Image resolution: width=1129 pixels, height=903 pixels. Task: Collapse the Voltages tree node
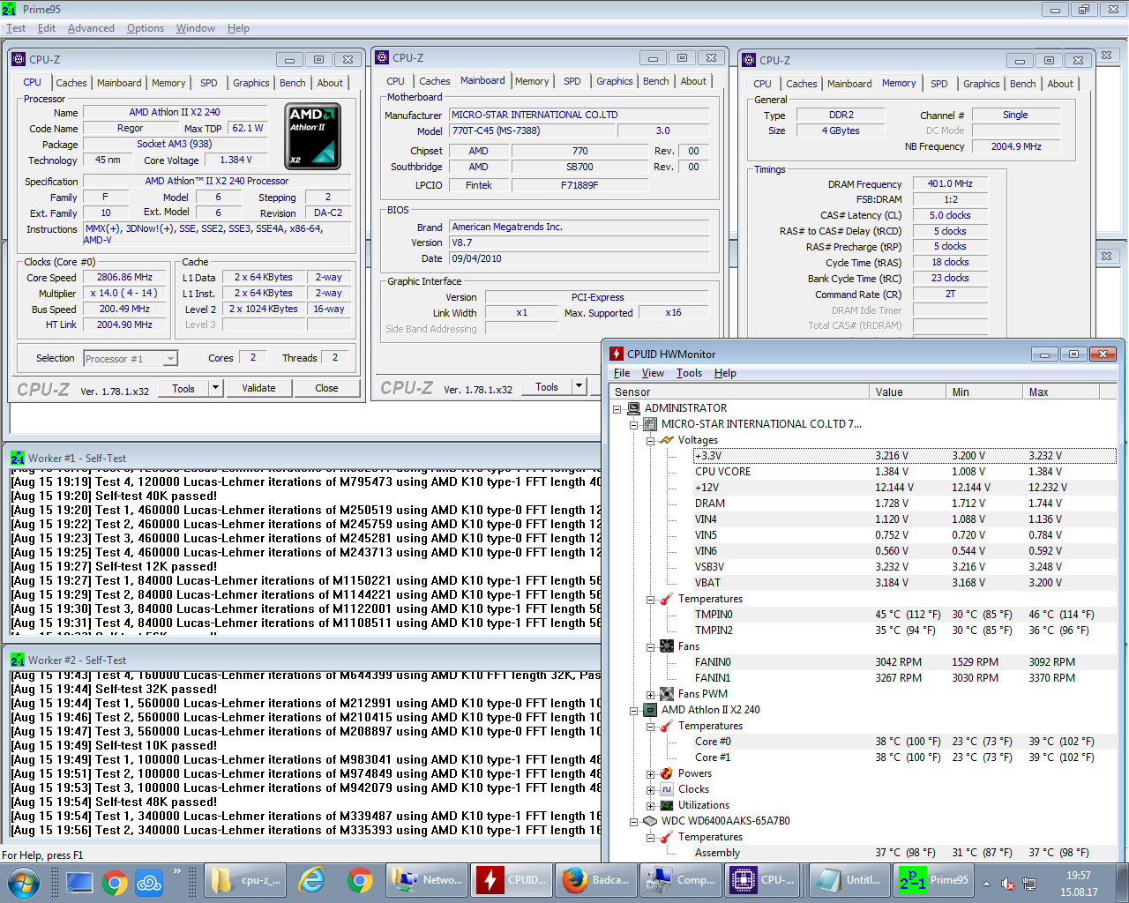click(651, 440)
